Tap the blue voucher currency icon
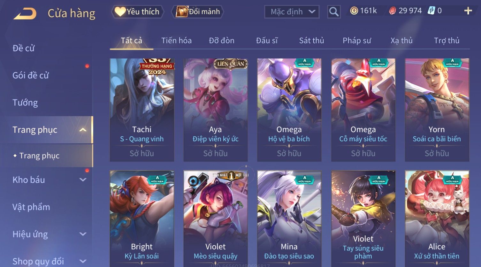This screenshot has width=481, height=267. point(431,11)
